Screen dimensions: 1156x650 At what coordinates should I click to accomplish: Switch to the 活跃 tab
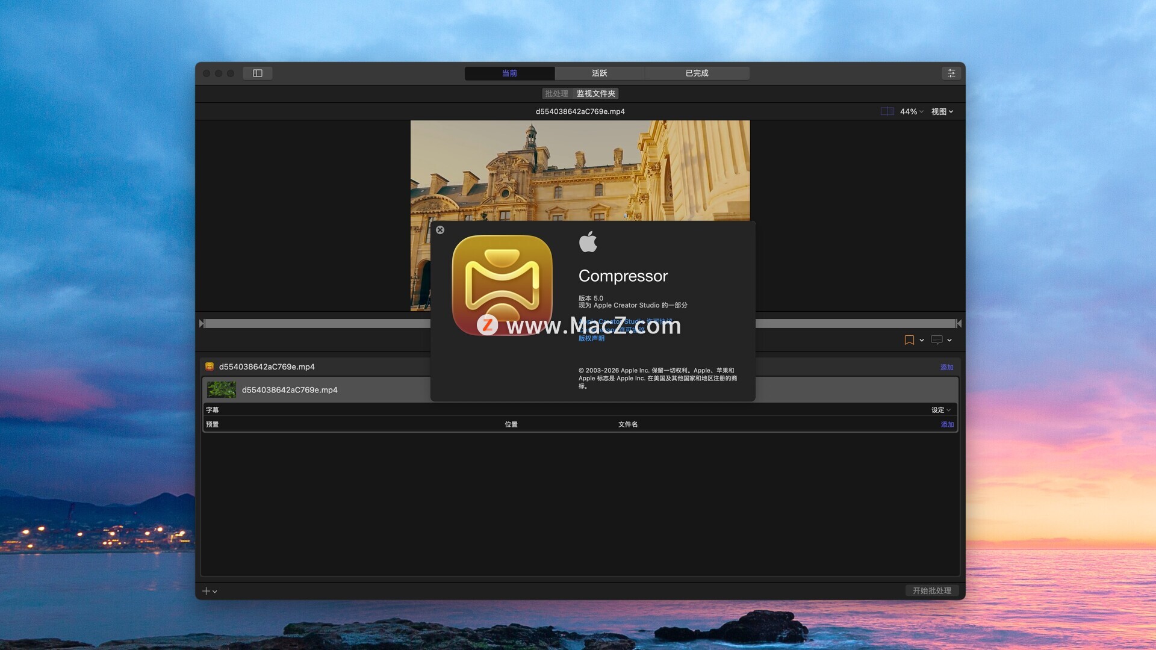[599, 73]
